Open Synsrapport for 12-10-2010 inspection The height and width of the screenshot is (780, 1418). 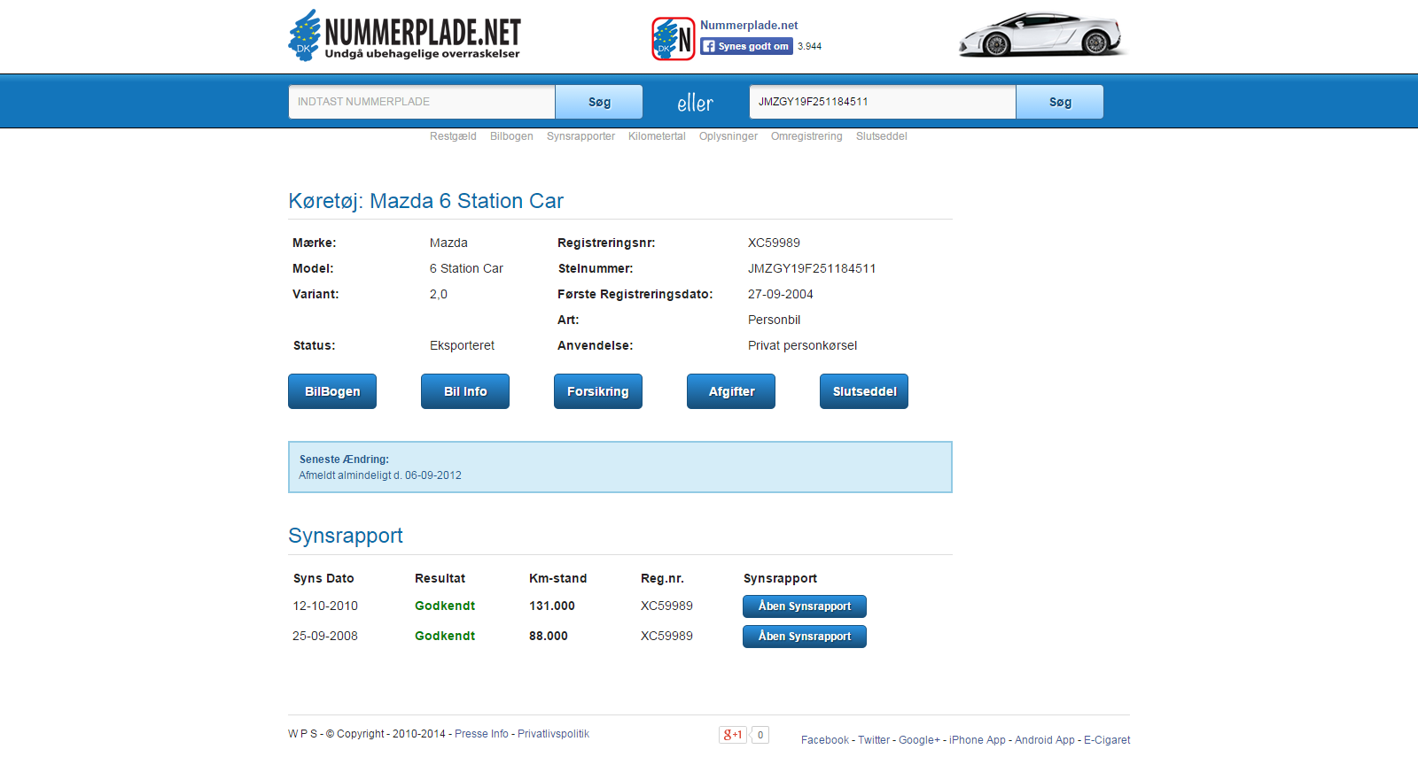pyautogui.click(x=805, y=606)
